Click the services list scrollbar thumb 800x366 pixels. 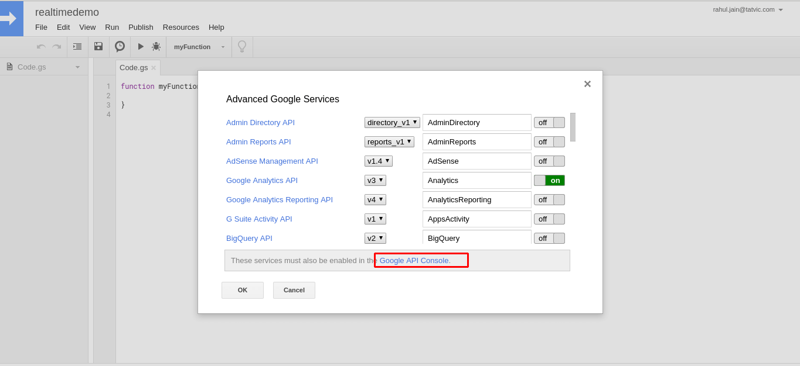tap(573, 127)
